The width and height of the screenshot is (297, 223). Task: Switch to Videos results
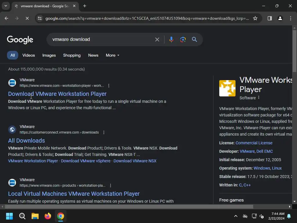click(29, 55)
